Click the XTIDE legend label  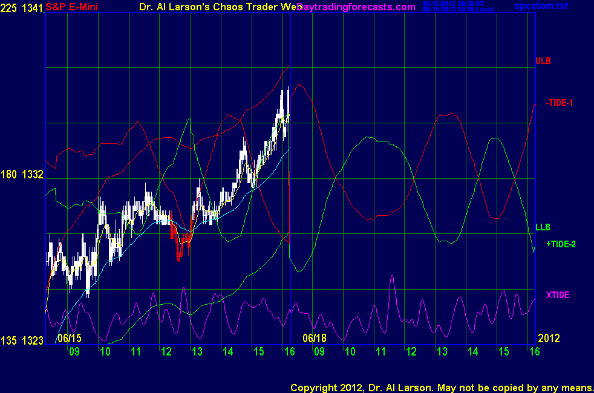[557, 295]
